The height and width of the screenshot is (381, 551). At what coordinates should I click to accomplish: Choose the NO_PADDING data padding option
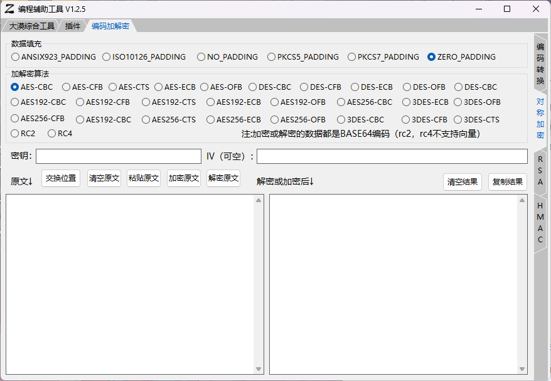click(x=201, y=57)
